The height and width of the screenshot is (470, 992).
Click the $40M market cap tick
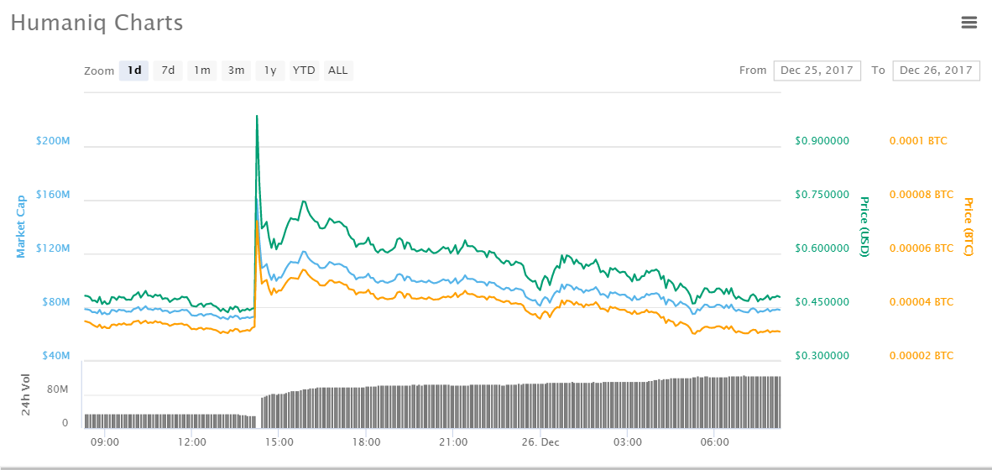[x=55, y=356]
